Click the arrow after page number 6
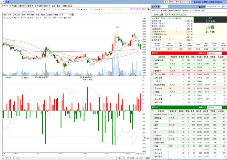This screenshot has width=227, height=160. [18, 158]
